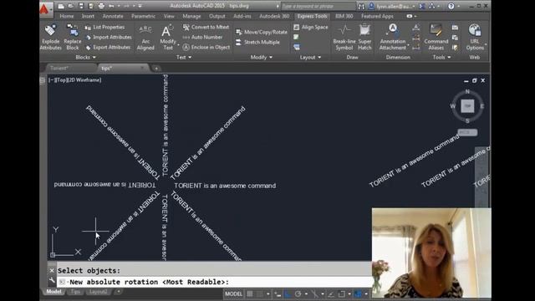The image size is (535, 301).
Task: Insert a Break-line Symbol
Action: click(x=344, y=38)
